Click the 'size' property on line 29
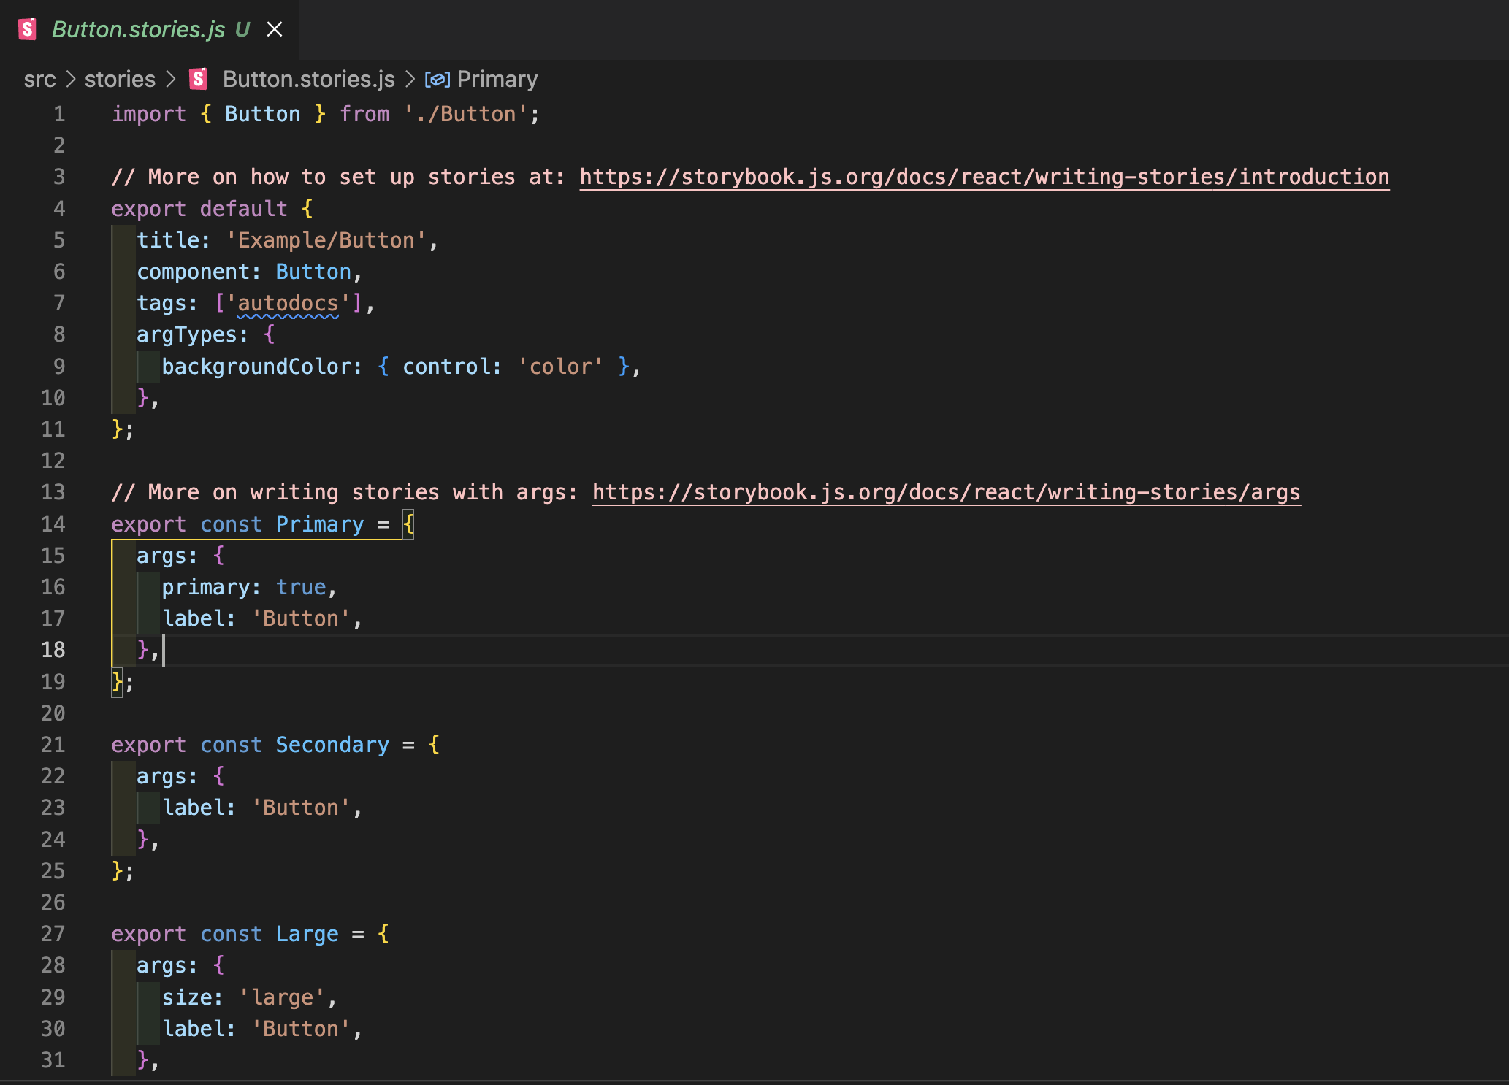 [187, 997]
